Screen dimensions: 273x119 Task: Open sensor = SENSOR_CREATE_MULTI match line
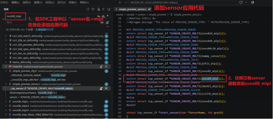38,97
